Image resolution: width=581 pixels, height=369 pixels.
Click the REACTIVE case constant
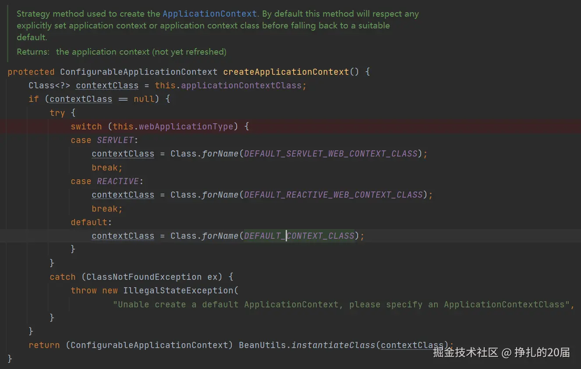118,181
